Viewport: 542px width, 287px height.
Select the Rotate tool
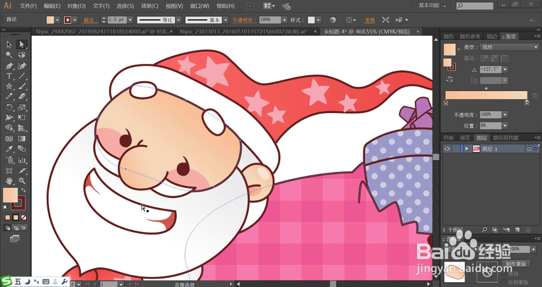pyautogui.click(x=9, y=107)
